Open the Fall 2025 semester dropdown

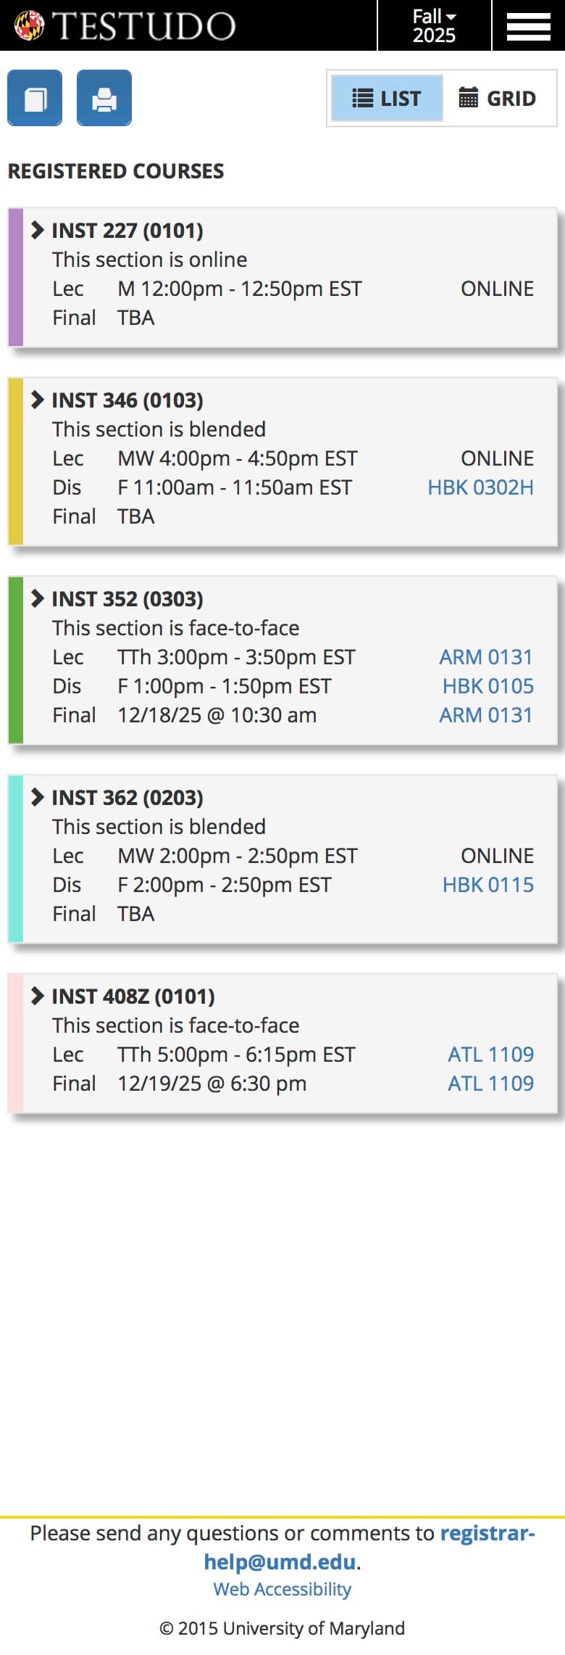[x=432, y=26]
